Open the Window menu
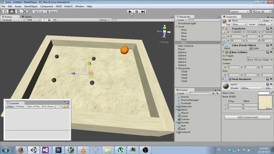Screen dimensions: 274x154 (80, 6)
